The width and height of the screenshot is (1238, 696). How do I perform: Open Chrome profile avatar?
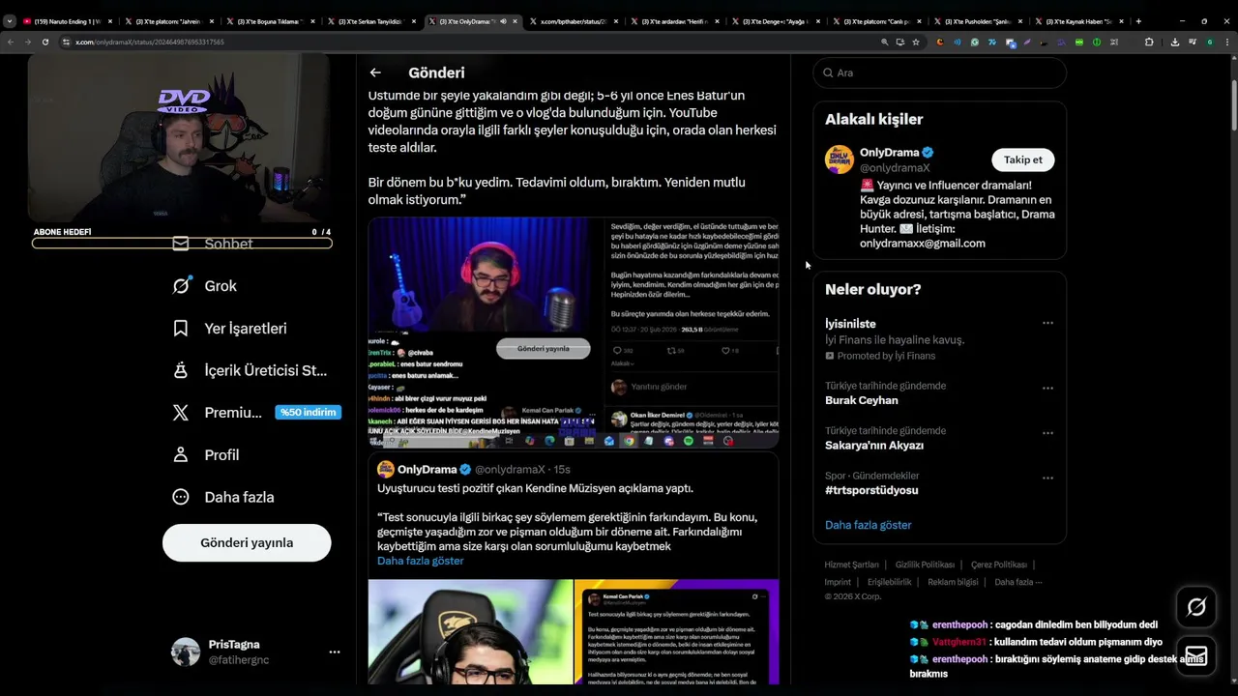click(x=1210, y=43)
